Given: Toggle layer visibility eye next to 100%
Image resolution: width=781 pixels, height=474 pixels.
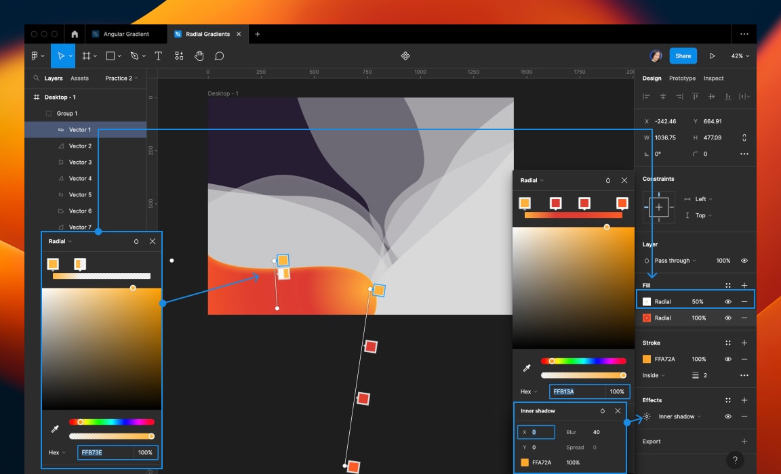Looking at the screenshot, I should click(x=744, y=261).
